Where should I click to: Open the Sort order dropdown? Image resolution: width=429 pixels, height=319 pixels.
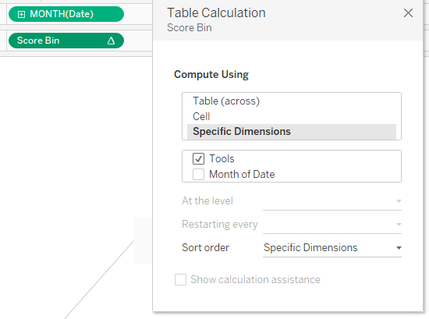point(332,248)
